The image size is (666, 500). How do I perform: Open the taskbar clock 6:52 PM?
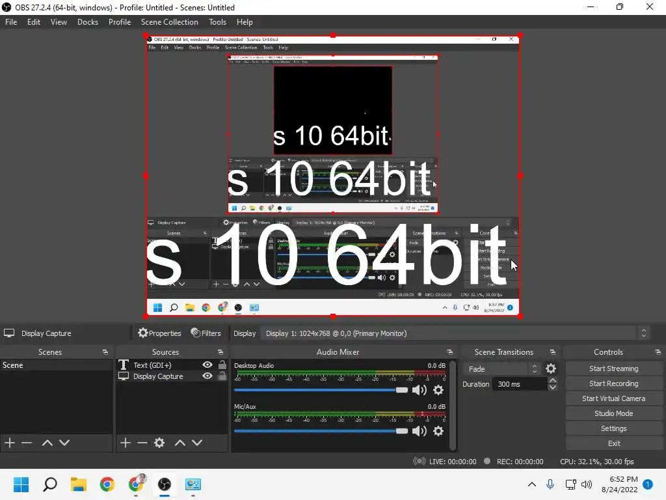coord(620,484)
